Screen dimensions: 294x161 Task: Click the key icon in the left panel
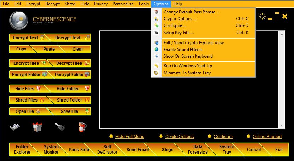(x=60, y=127)
